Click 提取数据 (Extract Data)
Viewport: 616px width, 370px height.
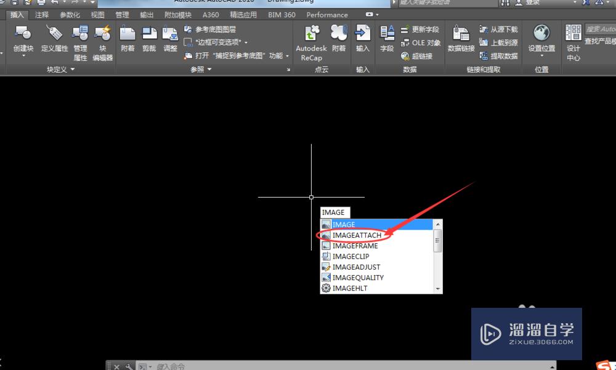point(498,56)
